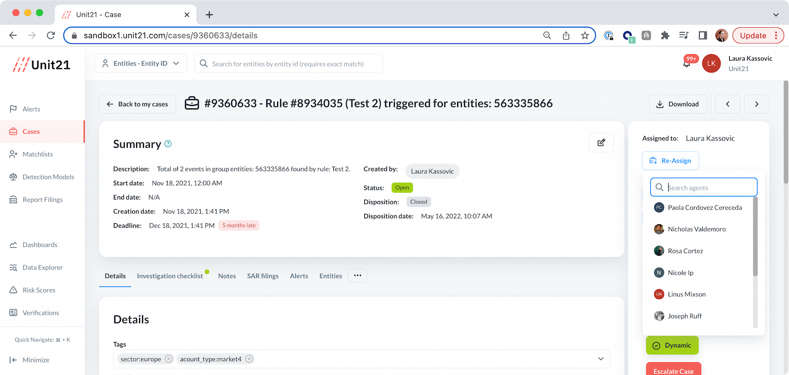Click the page vertical scrollbar
This screenshot has width=789, height=375.
(786, 132)
